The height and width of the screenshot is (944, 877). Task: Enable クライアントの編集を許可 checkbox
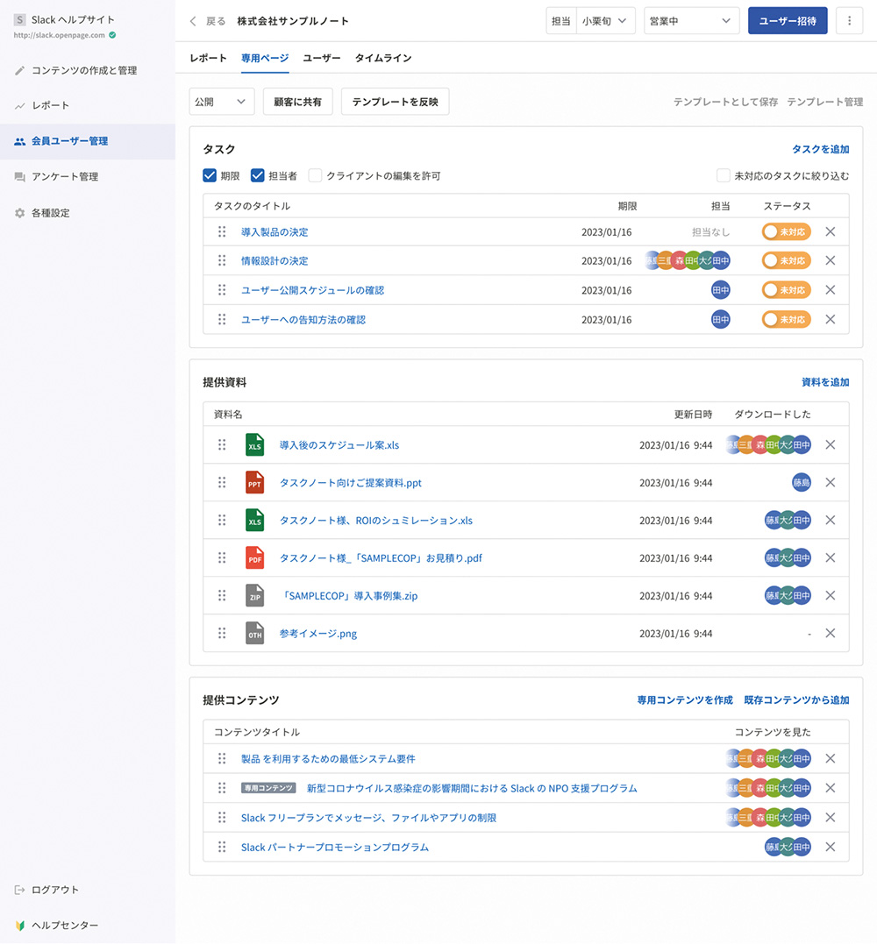[x=315, y=175]
